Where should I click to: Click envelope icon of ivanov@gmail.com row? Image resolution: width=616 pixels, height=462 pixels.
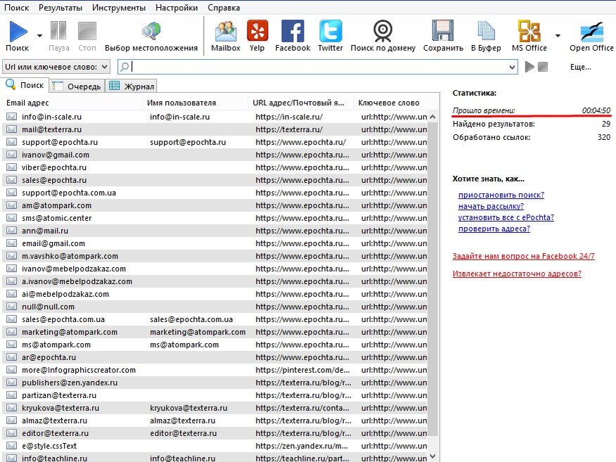click(12, 155)
